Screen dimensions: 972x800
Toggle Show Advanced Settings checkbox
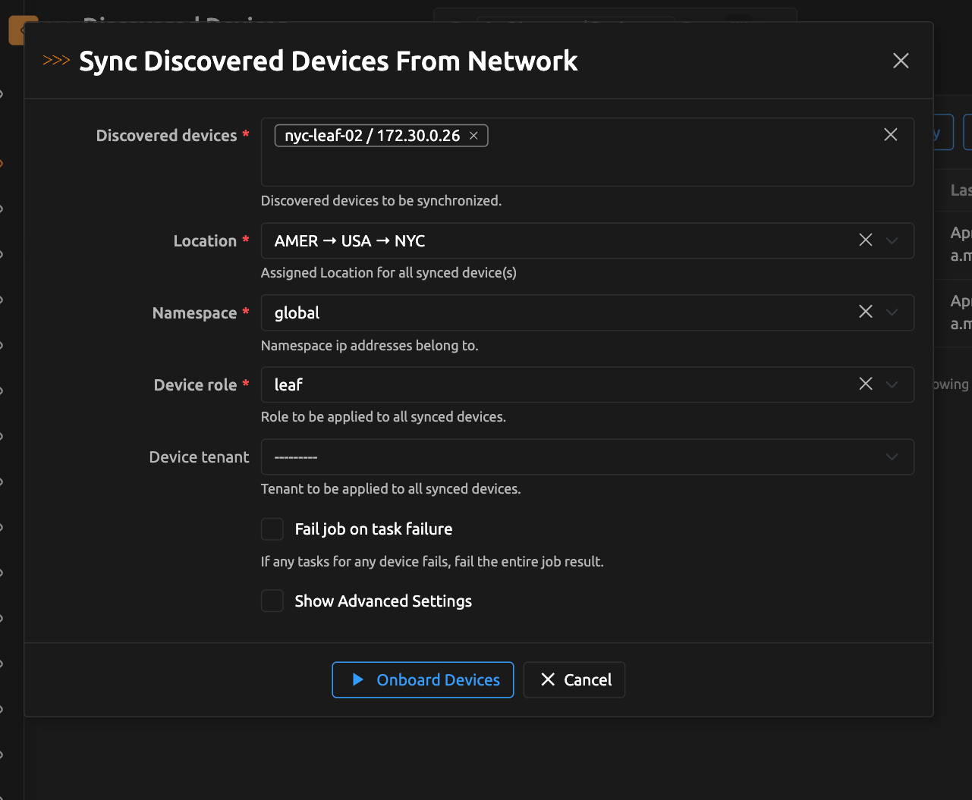coord(272,601)
